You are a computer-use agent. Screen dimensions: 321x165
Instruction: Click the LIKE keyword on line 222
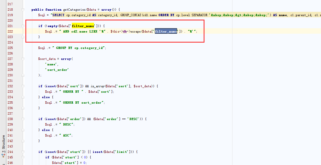click(x=93, y=31)
